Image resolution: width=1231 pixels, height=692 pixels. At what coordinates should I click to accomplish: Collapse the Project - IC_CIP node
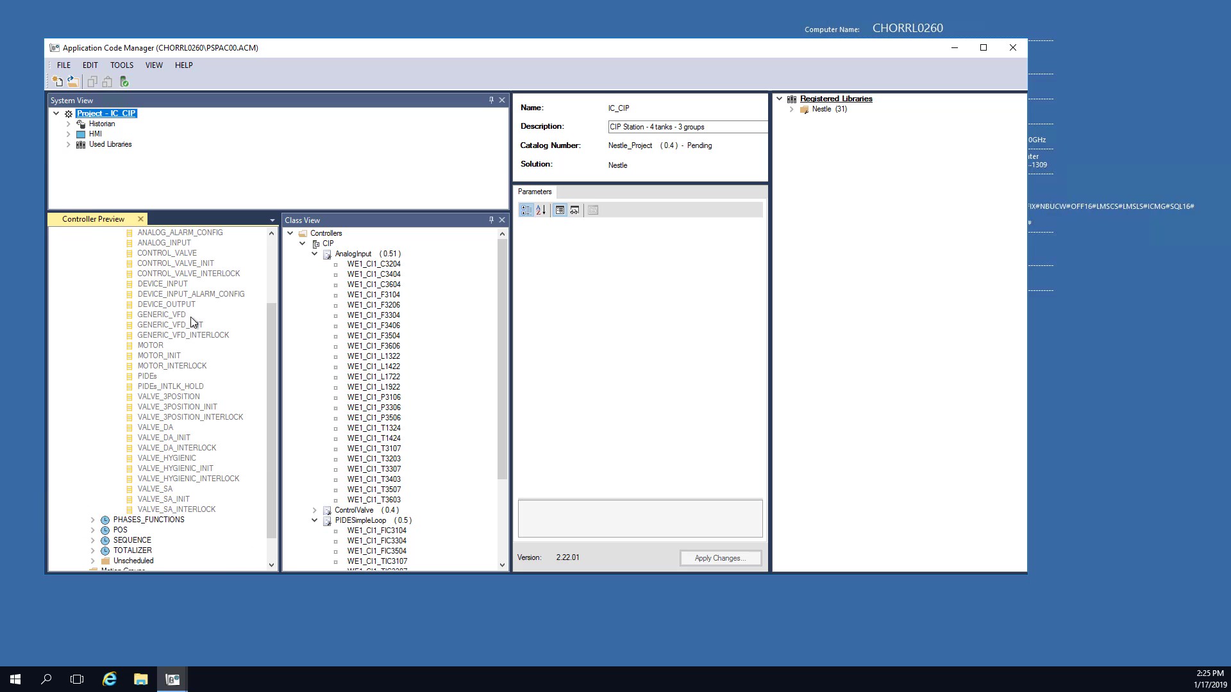click(x=56, y=113)
